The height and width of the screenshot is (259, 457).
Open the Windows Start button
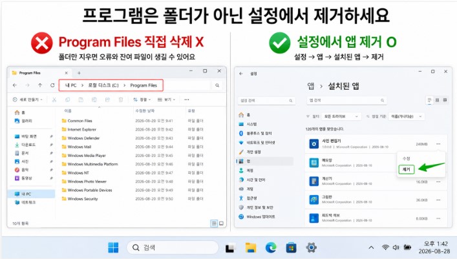click(x=113, y=247)
